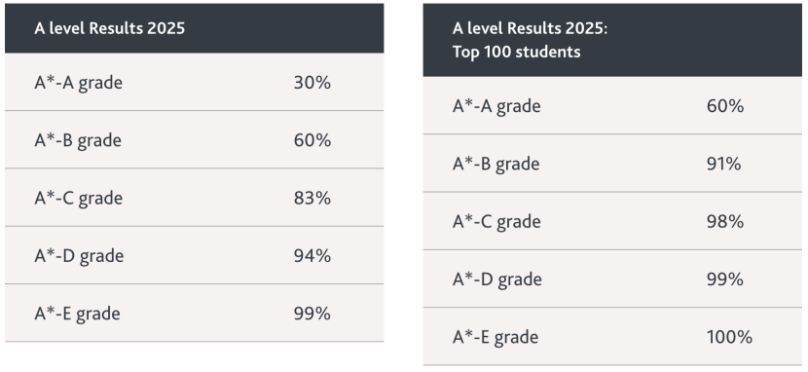The height and width of the screenshot is (372, 808).
Task: Click the 98% value in Top 100 table
Action: click(x=725, y=222)
